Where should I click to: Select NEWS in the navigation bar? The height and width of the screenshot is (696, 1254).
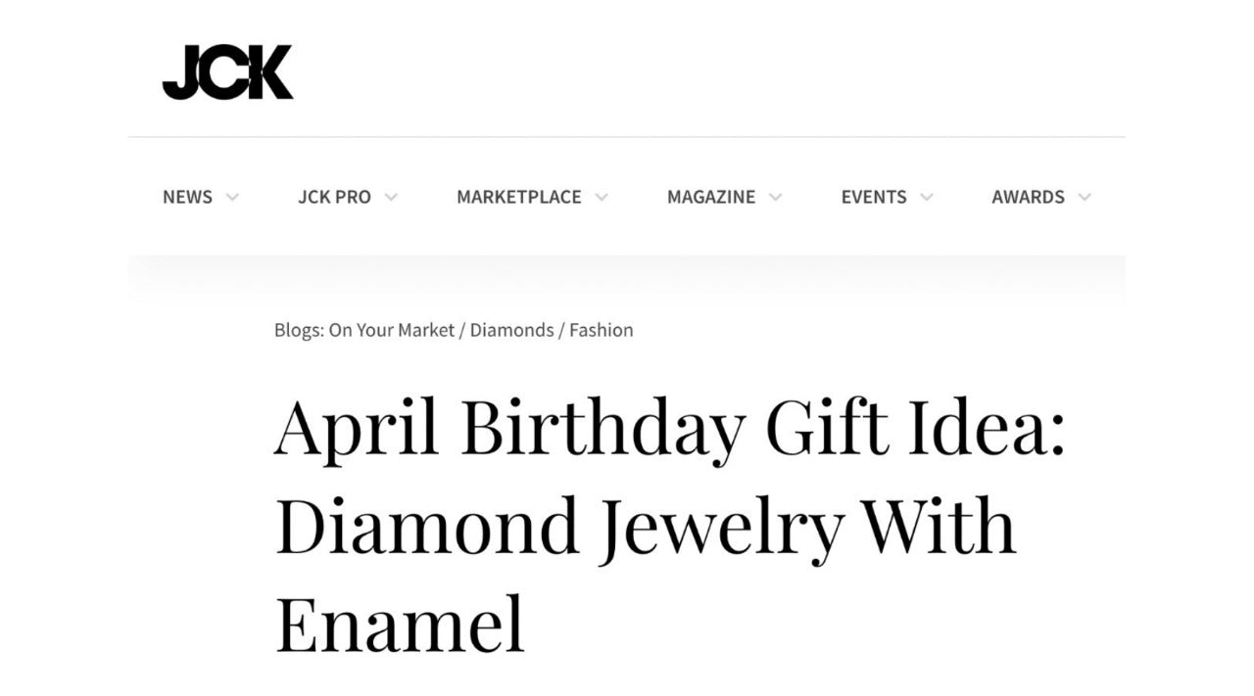[188, 197]
